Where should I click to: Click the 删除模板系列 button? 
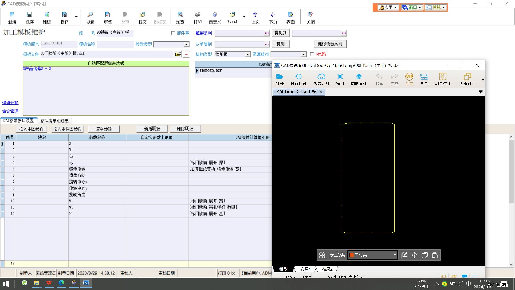[330, 44]
